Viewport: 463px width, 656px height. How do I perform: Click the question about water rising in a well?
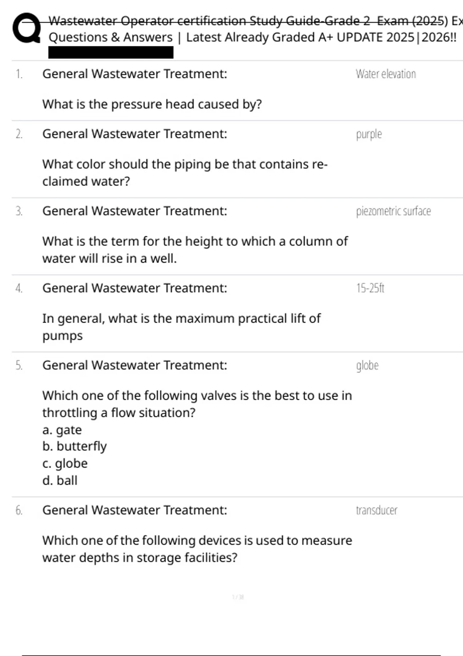click(x=195, y=250)
